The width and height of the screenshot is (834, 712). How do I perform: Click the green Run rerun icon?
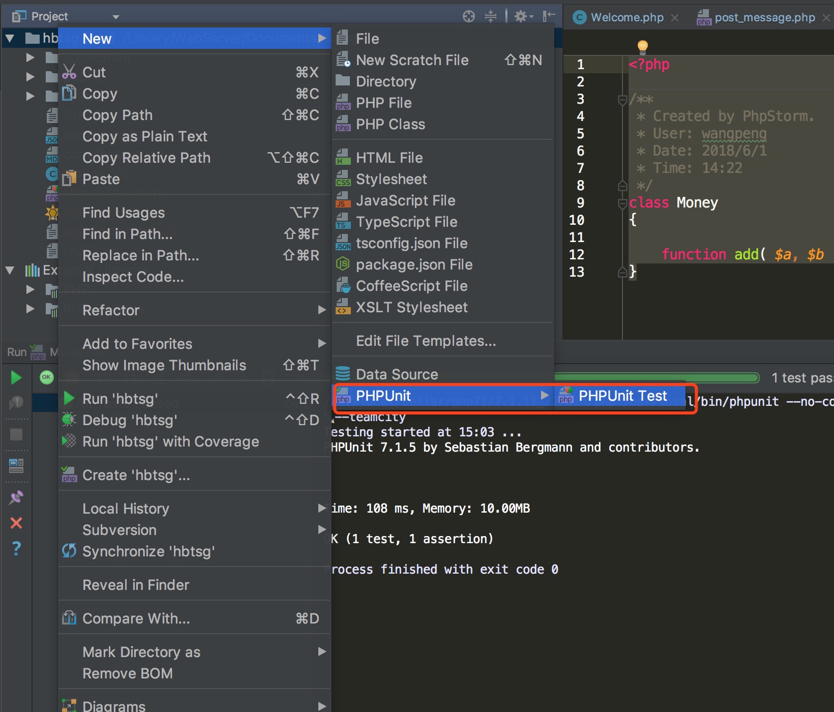coord(16,377)
